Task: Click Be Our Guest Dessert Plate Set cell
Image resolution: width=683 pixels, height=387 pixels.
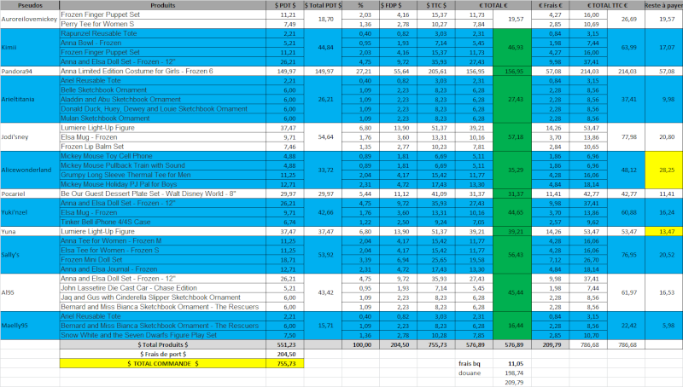Action: pyautogui.click(x=162, y=193)
